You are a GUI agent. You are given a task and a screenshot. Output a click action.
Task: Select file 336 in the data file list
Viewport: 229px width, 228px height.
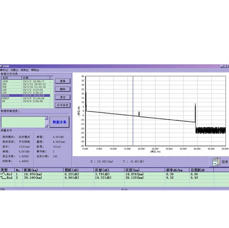[26, 90]
